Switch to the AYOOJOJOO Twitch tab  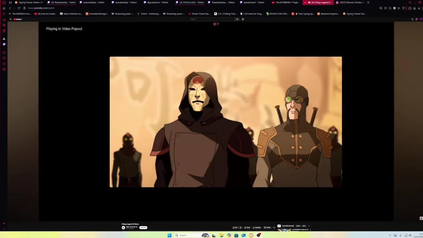pos(190,3)
